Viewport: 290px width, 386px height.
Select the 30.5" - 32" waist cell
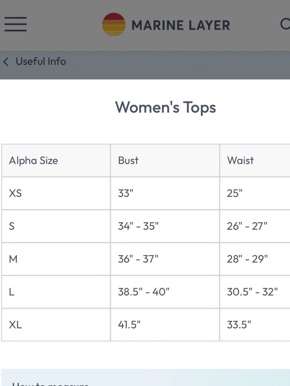255,292
